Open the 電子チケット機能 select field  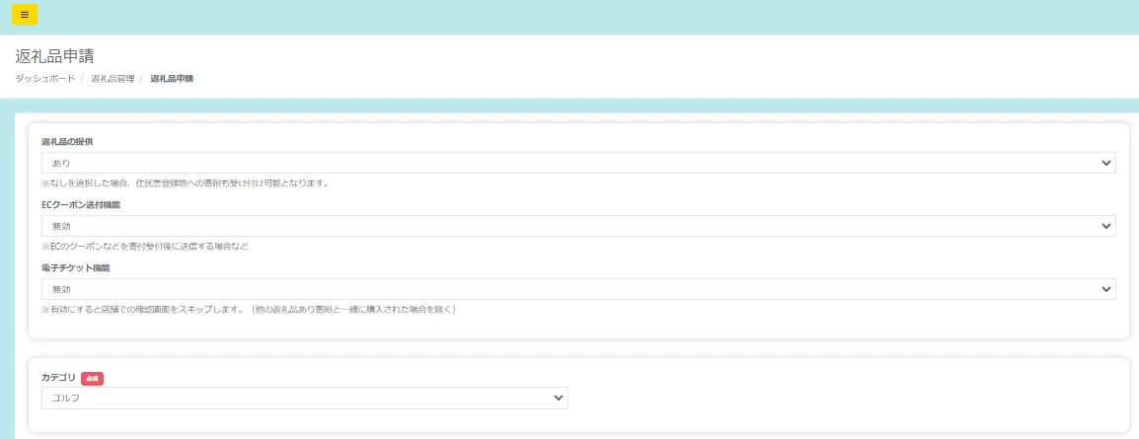pos(577,289)
